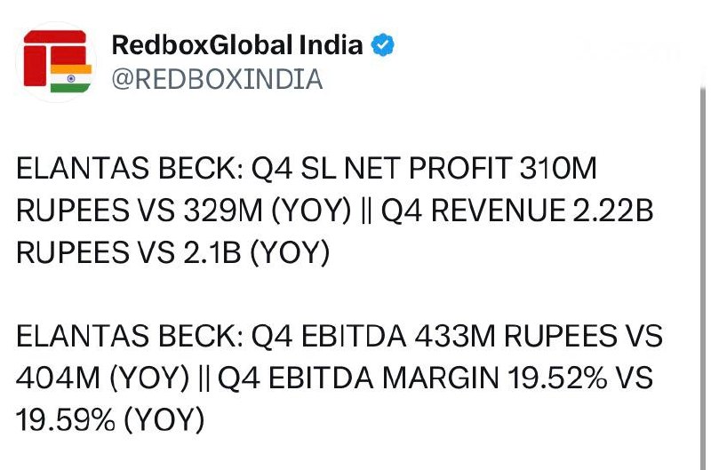Click the text 'RUPEES VS 2.1B (YOY)'

pos(173,253)
